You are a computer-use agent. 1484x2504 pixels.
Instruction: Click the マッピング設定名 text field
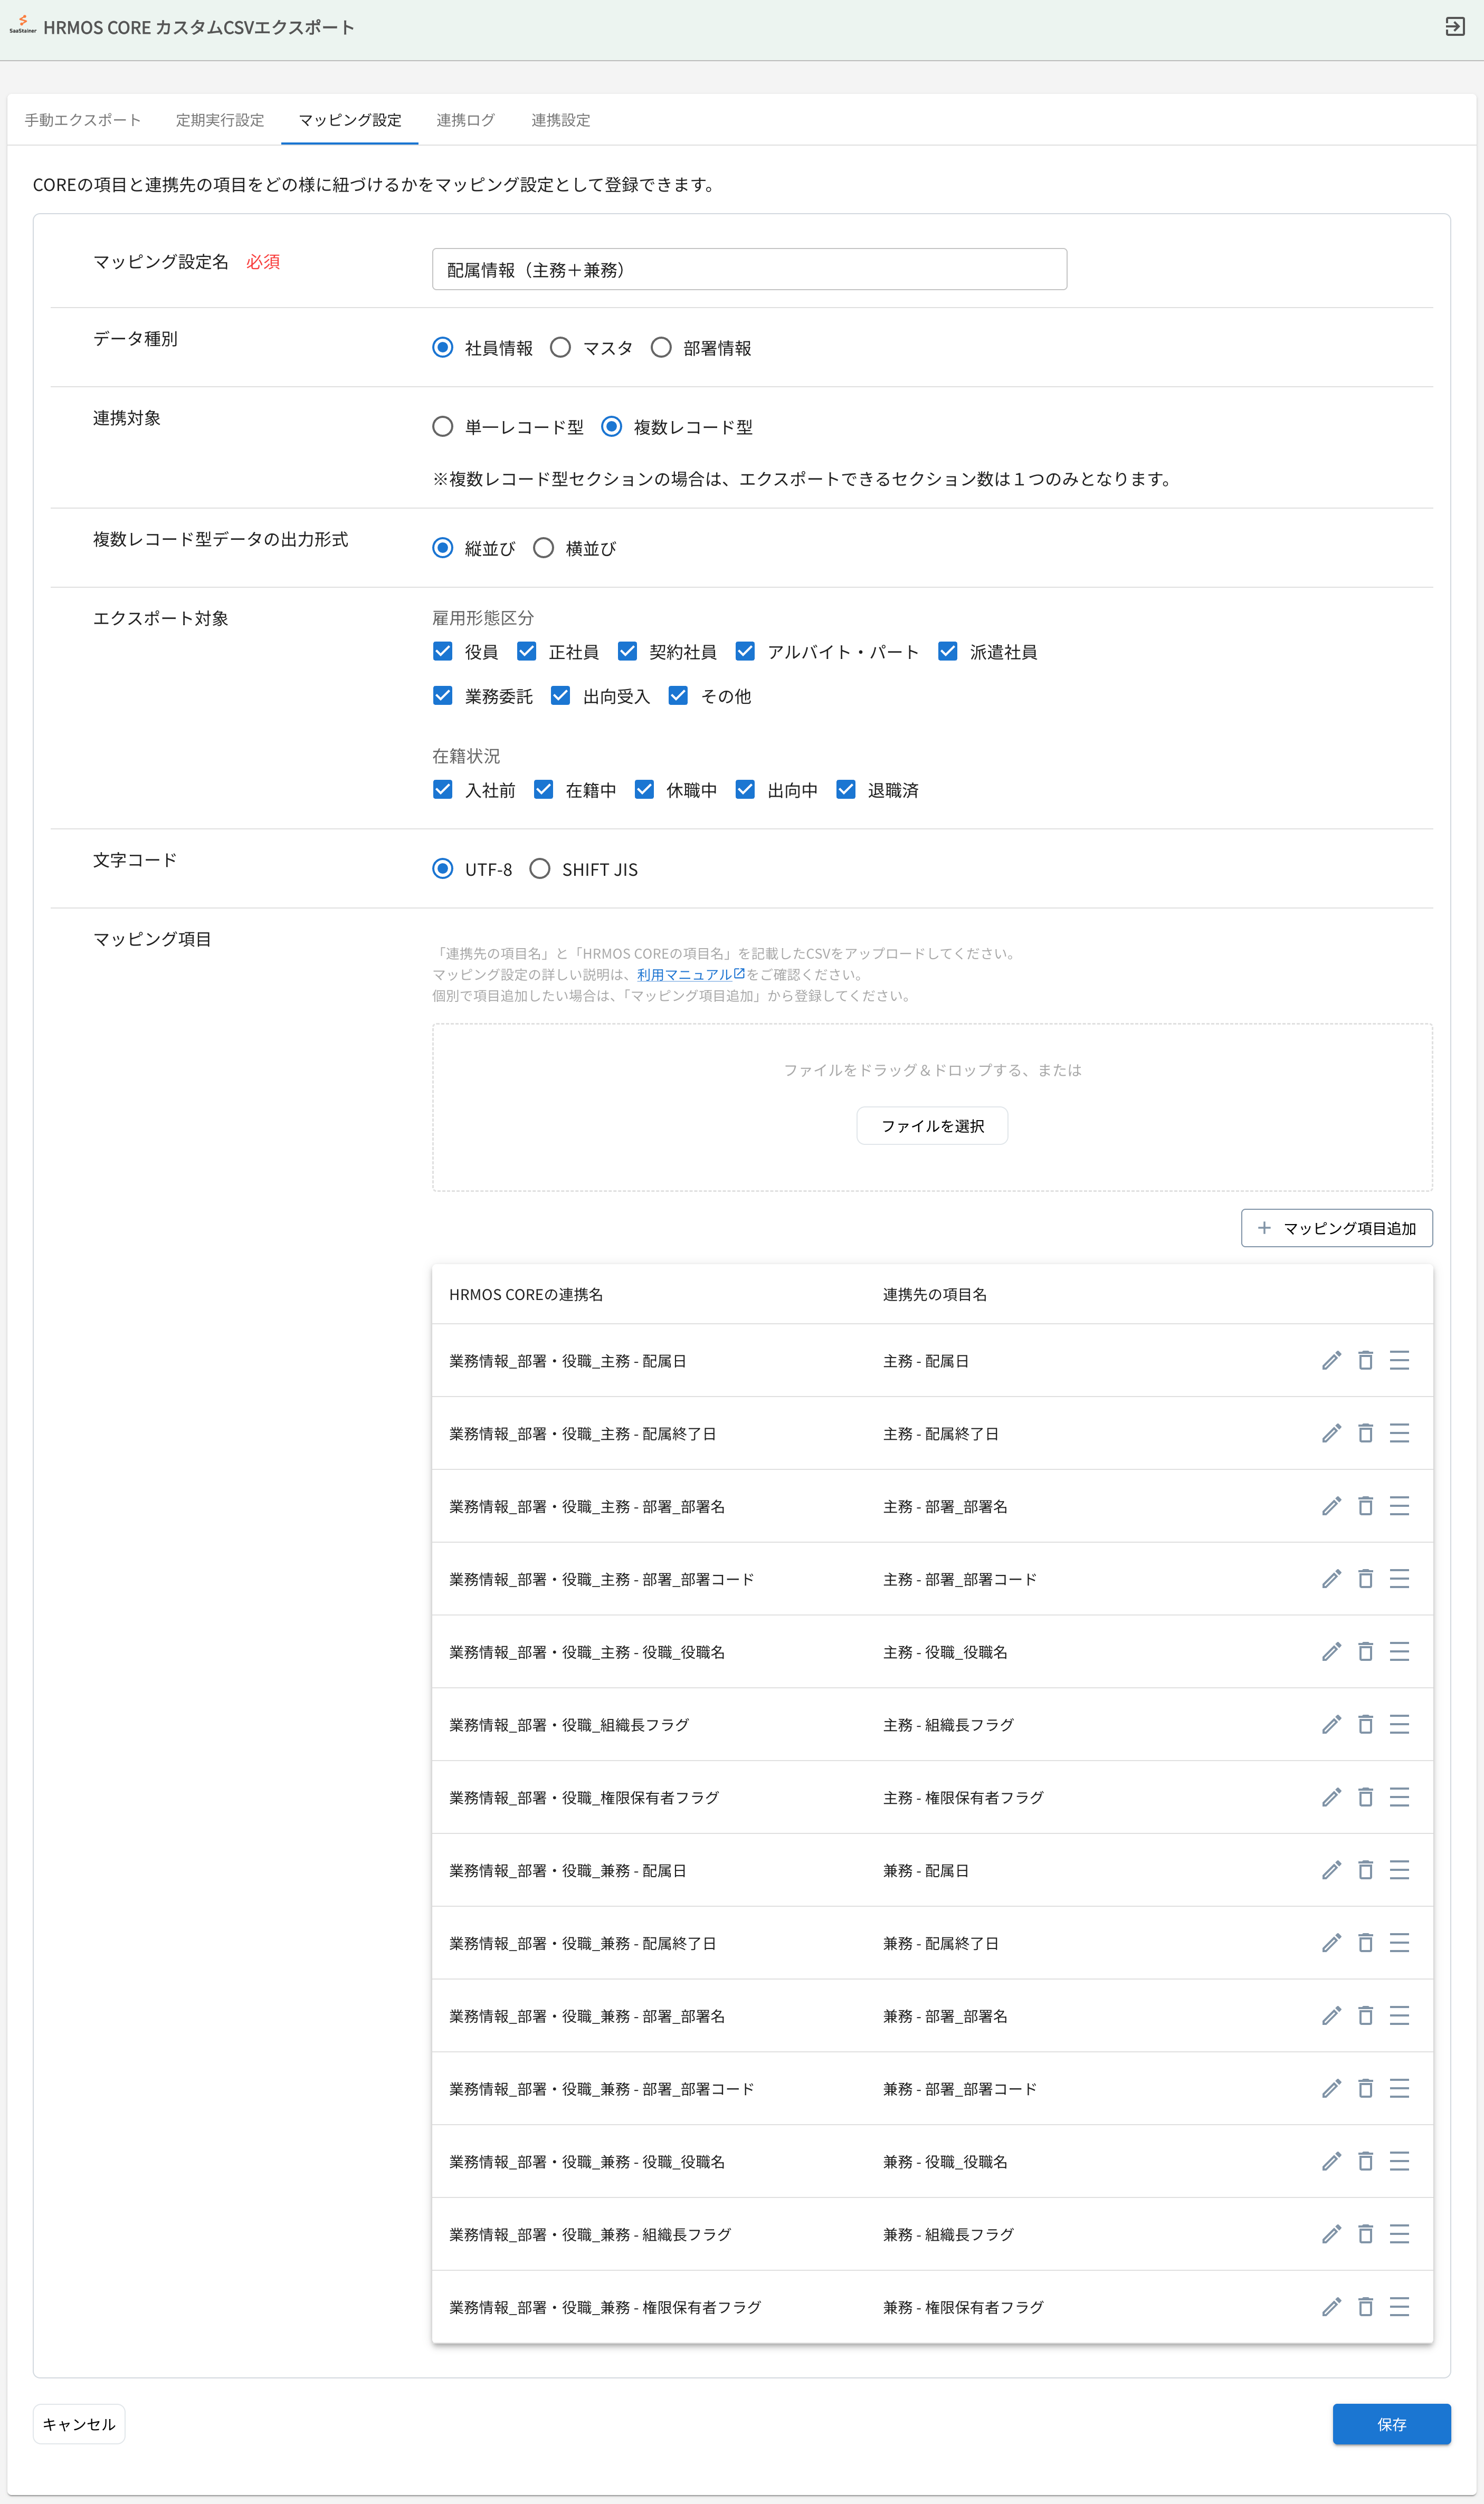point(749,270)
